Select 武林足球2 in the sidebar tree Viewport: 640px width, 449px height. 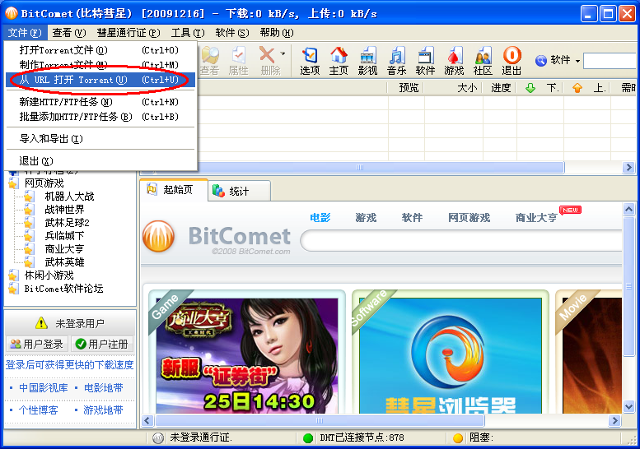coord(67,223)
